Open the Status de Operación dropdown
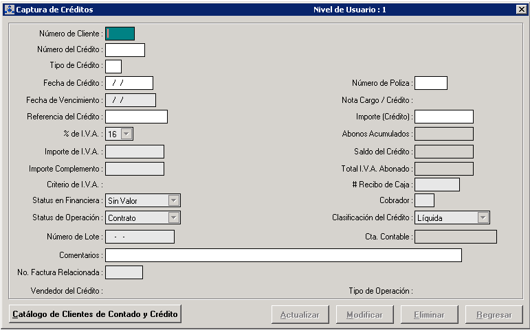This screenshot has height=330, width=530. click(x=174, y=217)
